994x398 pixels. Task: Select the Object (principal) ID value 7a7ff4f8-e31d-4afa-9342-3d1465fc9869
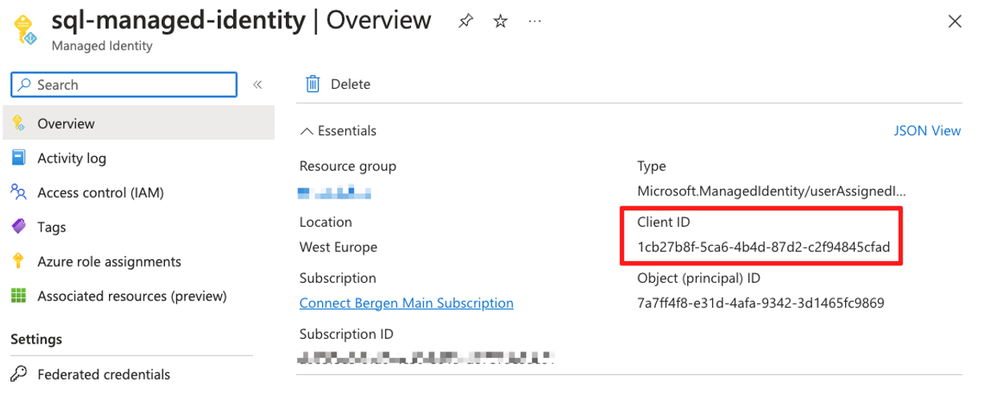[760, 303]
